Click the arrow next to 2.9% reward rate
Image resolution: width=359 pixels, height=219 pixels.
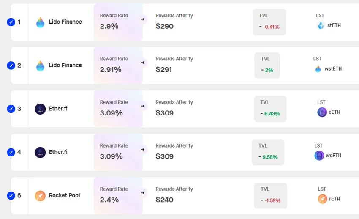click(x=143, y=19)
